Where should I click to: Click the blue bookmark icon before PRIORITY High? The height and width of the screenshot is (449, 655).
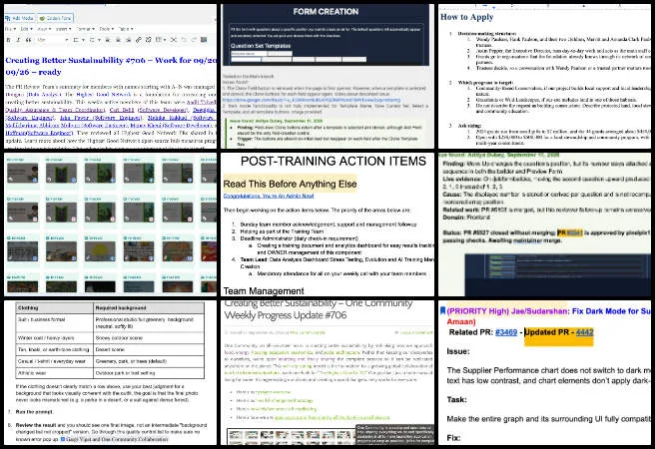(442, 311)
